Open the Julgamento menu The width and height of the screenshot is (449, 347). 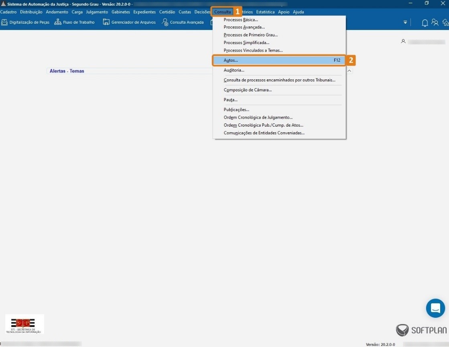coord(97,12)
